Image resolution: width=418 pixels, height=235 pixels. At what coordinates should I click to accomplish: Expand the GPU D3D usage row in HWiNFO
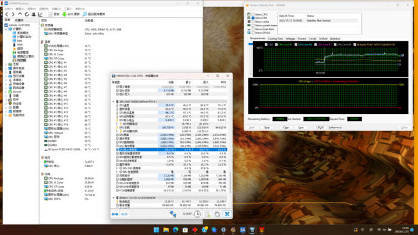tap(117, 168)
